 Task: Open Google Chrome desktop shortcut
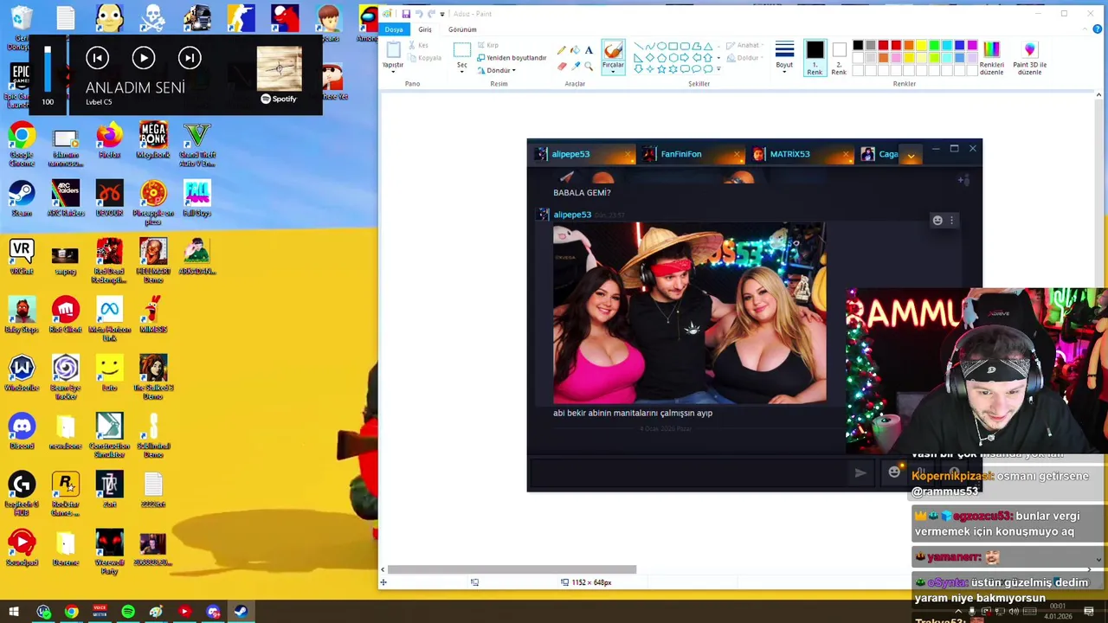[x=22, y=145]
